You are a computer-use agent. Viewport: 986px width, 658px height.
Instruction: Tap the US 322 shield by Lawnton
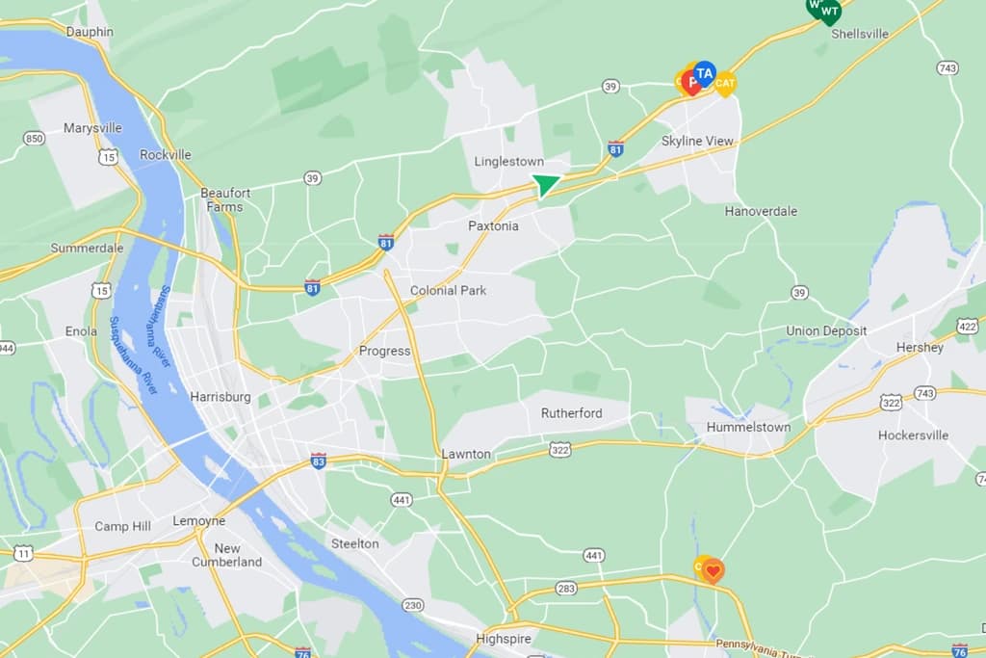pos(559,449)
